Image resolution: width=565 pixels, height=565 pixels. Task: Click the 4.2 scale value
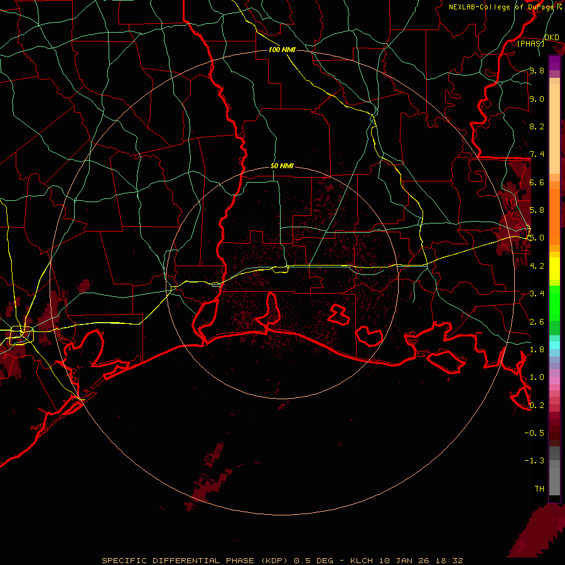click(537, 266)
